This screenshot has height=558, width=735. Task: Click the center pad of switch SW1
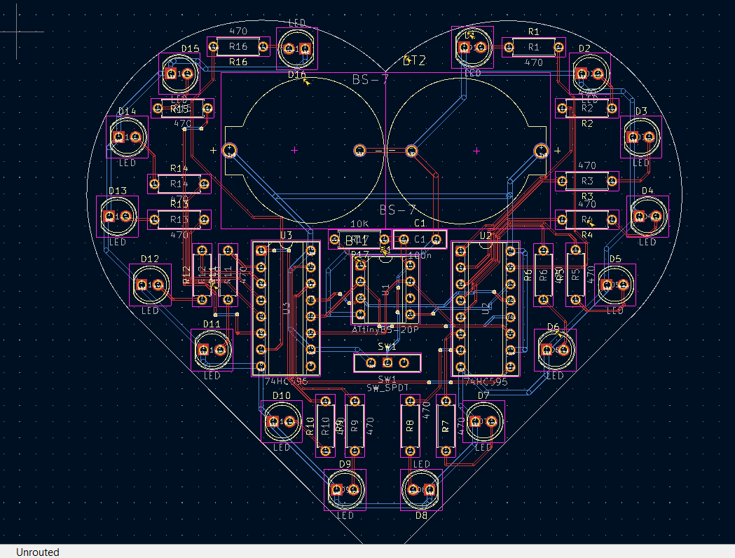387,362
